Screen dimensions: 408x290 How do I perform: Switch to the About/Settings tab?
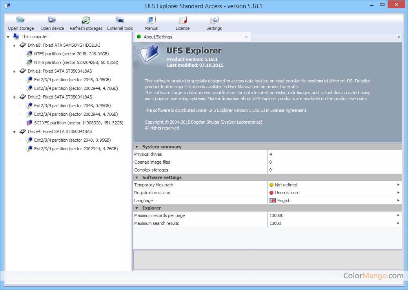pos(158,37)
